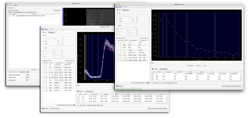Select linear binning radio in right window
The image size is (250, 118).
coord(118,26)
